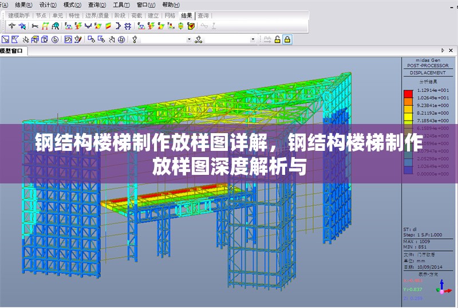
Task: Show plate stresses with the sigma yellow plate icon
Action: coord(161,26)
